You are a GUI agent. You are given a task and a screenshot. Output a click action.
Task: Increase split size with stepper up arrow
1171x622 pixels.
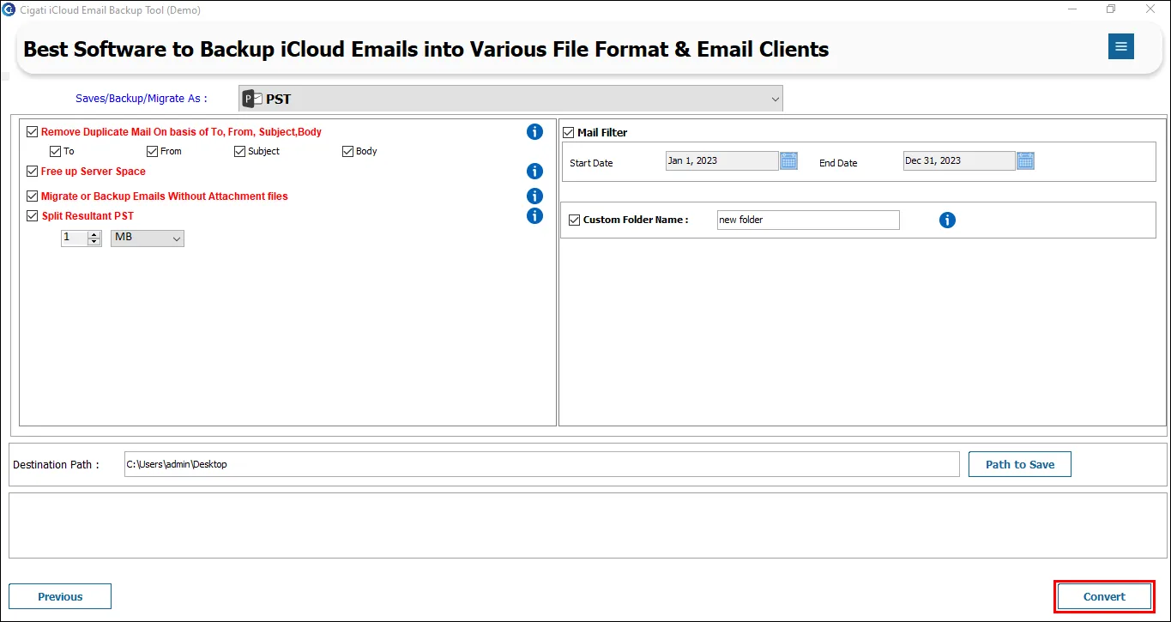[x=94, y=234]
